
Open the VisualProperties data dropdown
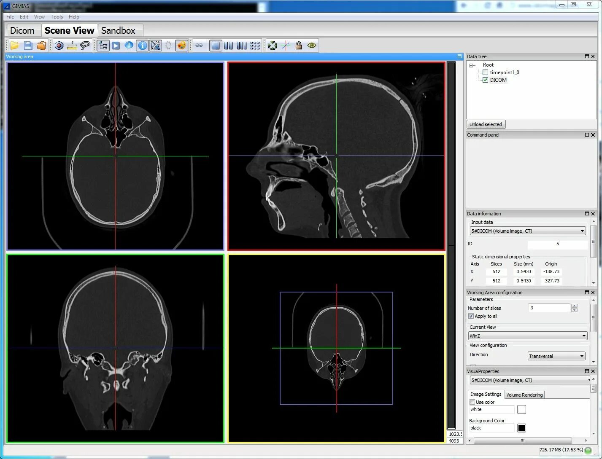tap(530, 380)
